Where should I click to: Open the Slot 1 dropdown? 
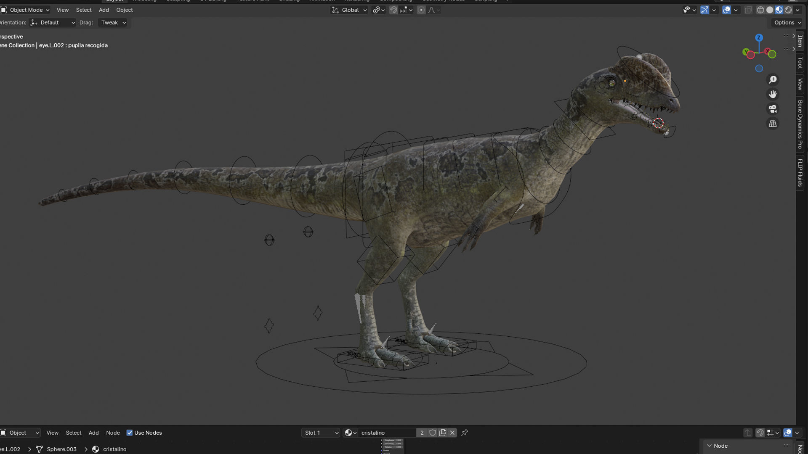(x=321, y=433)
